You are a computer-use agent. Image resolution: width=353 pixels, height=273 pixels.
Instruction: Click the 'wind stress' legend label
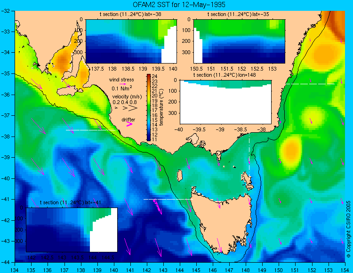point(121,80)
